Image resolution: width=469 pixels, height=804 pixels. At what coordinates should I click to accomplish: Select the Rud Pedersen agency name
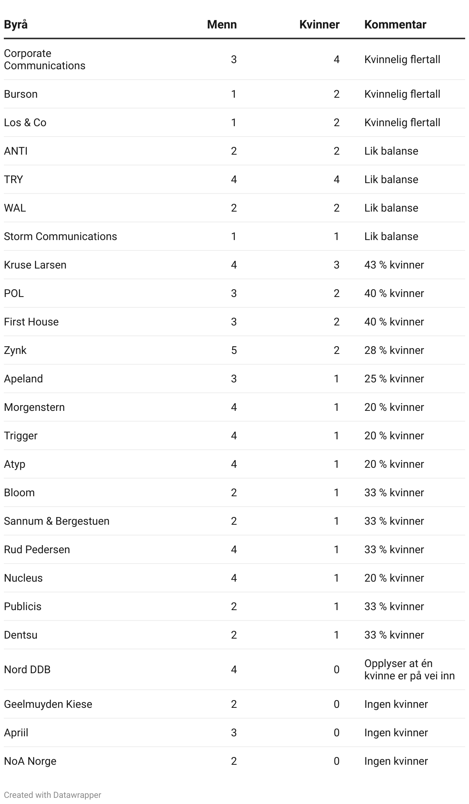[37, 550]
